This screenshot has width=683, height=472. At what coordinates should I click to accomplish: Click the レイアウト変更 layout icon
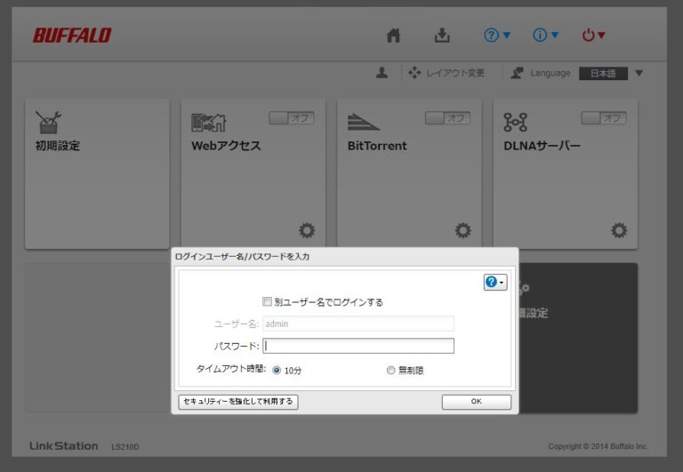pyautogui.click(x=414, y=73)
